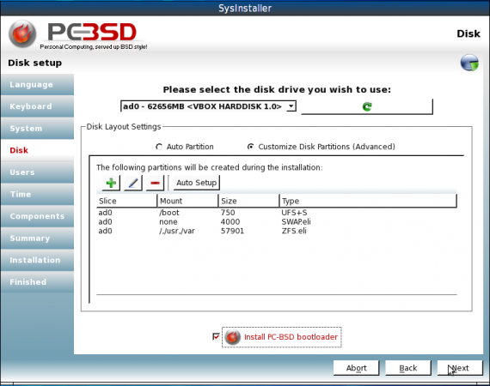The height and width of the screenshot is (386, 490).
Task: Select the /,/usr,/var ZFS partition row
Action: click(277, 231)
